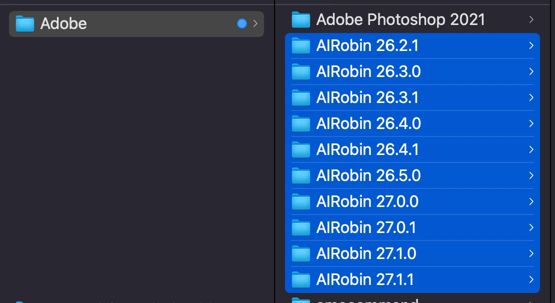
Task: Click the AIRobin 26.4.0 name text
Action: (368, 123)
